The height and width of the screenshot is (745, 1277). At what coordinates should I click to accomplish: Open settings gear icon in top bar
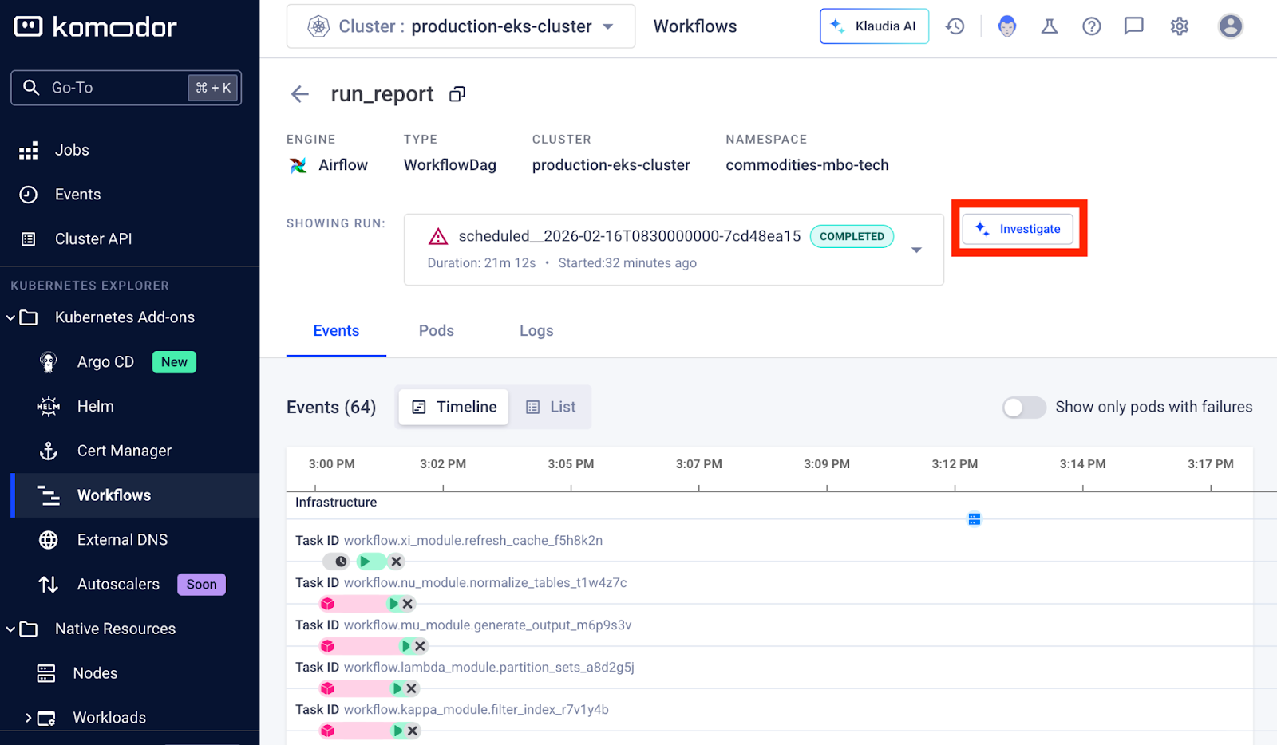click(1179, 26)
